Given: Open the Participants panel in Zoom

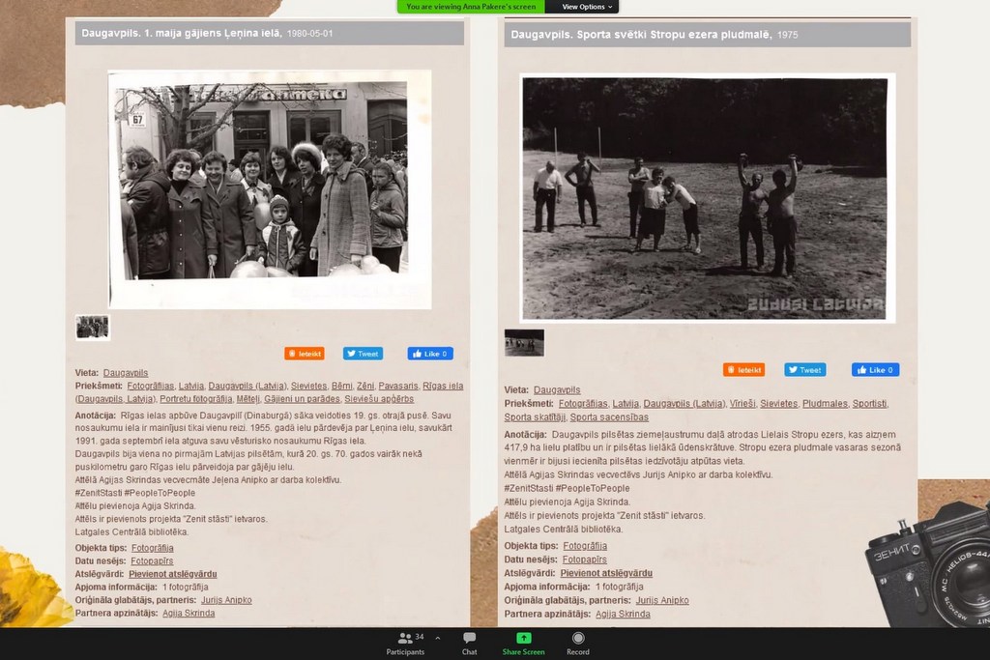Looking at the screenshot, I should tap(405, 644).
